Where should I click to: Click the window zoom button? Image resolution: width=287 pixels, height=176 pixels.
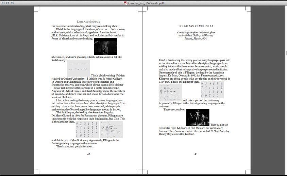12,3
